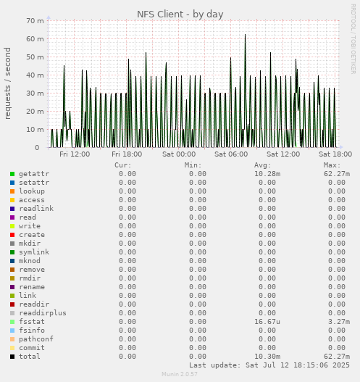Image resolution: width=360 pixels, height=382 pixels.
Task: Click the Avg column header
Action: click(x=263, y=165)
